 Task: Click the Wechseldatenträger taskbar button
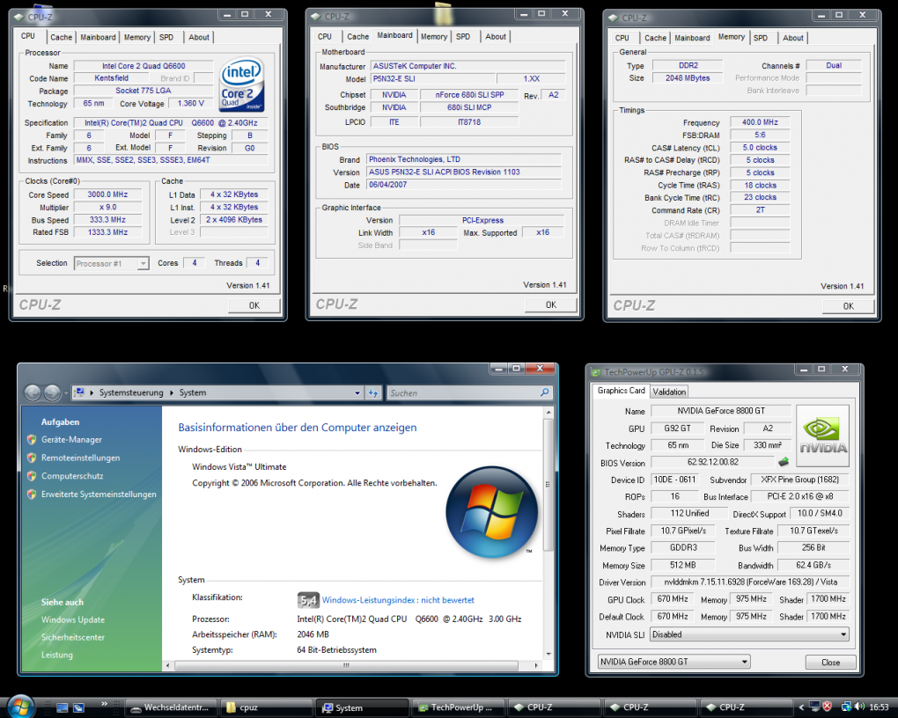click(171, 707)
